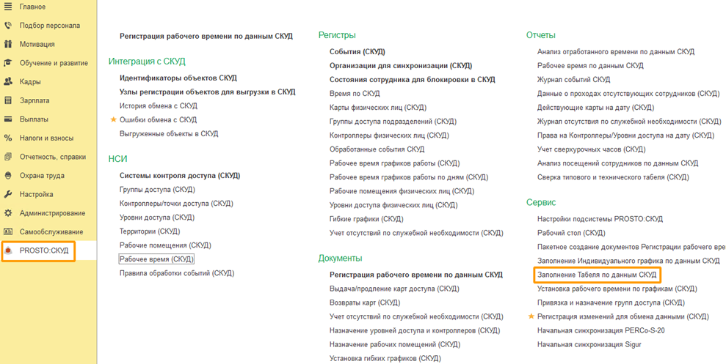Click the gear icon beside Администрирование

pos(8,213)
